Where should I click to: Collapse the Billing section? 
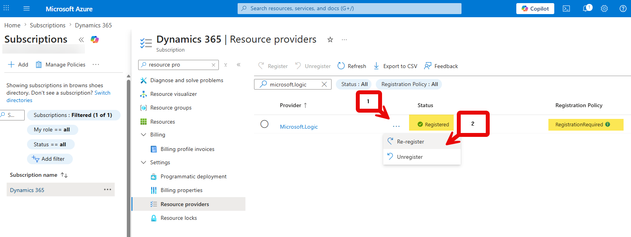point(143,135)
